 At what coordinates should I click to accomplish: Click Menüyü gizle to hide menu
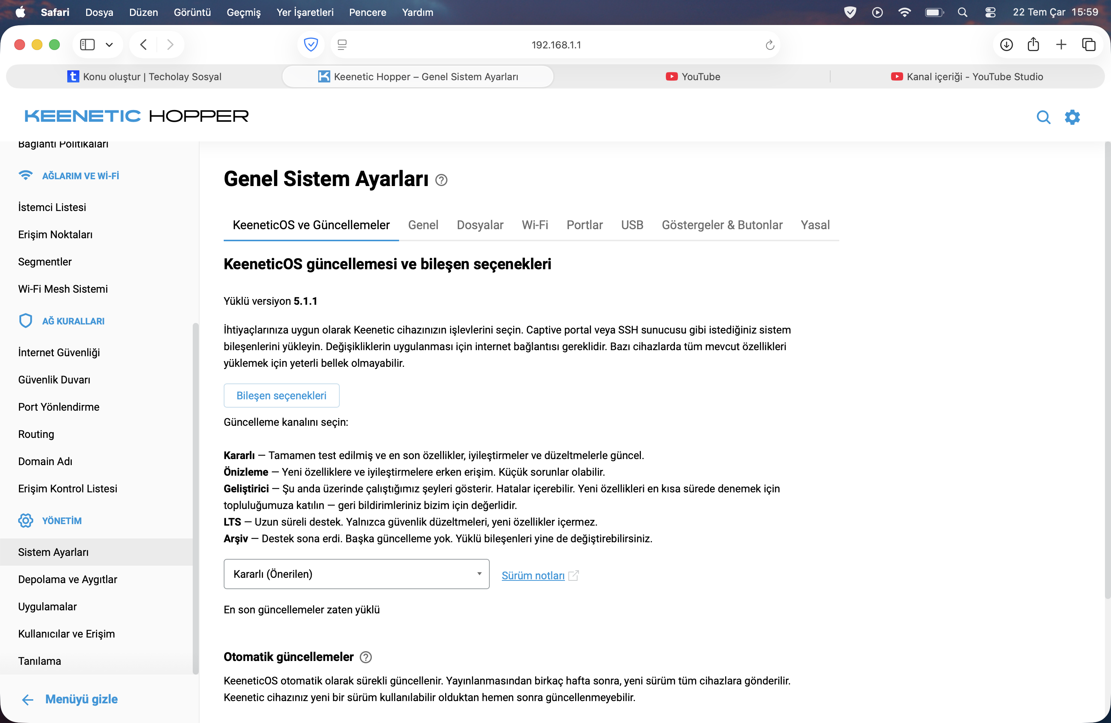point(70,699)
